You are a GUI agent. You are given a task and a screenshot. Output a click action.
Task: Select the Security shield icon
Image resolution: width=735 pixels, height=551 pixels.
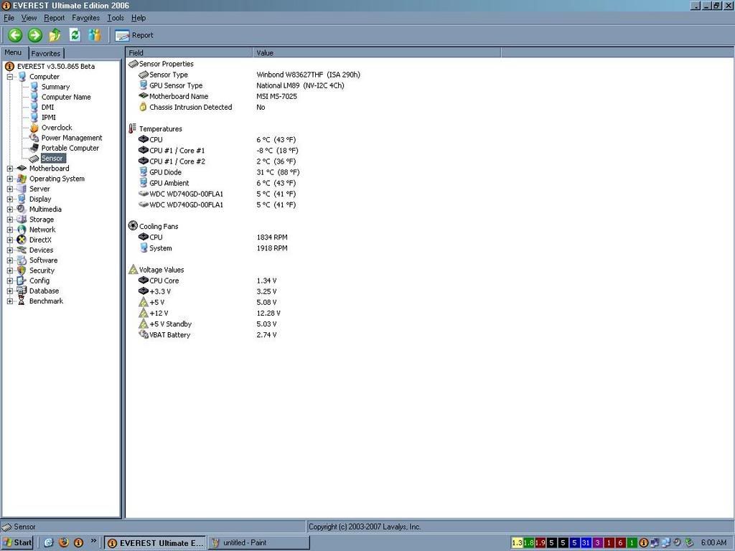tap(22, 270)
